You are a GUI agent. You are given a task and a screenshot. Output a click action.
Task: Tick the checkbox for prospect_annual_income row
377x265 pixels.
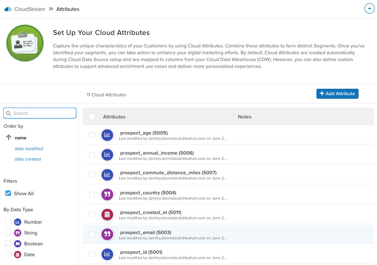[x=92, y=155]
